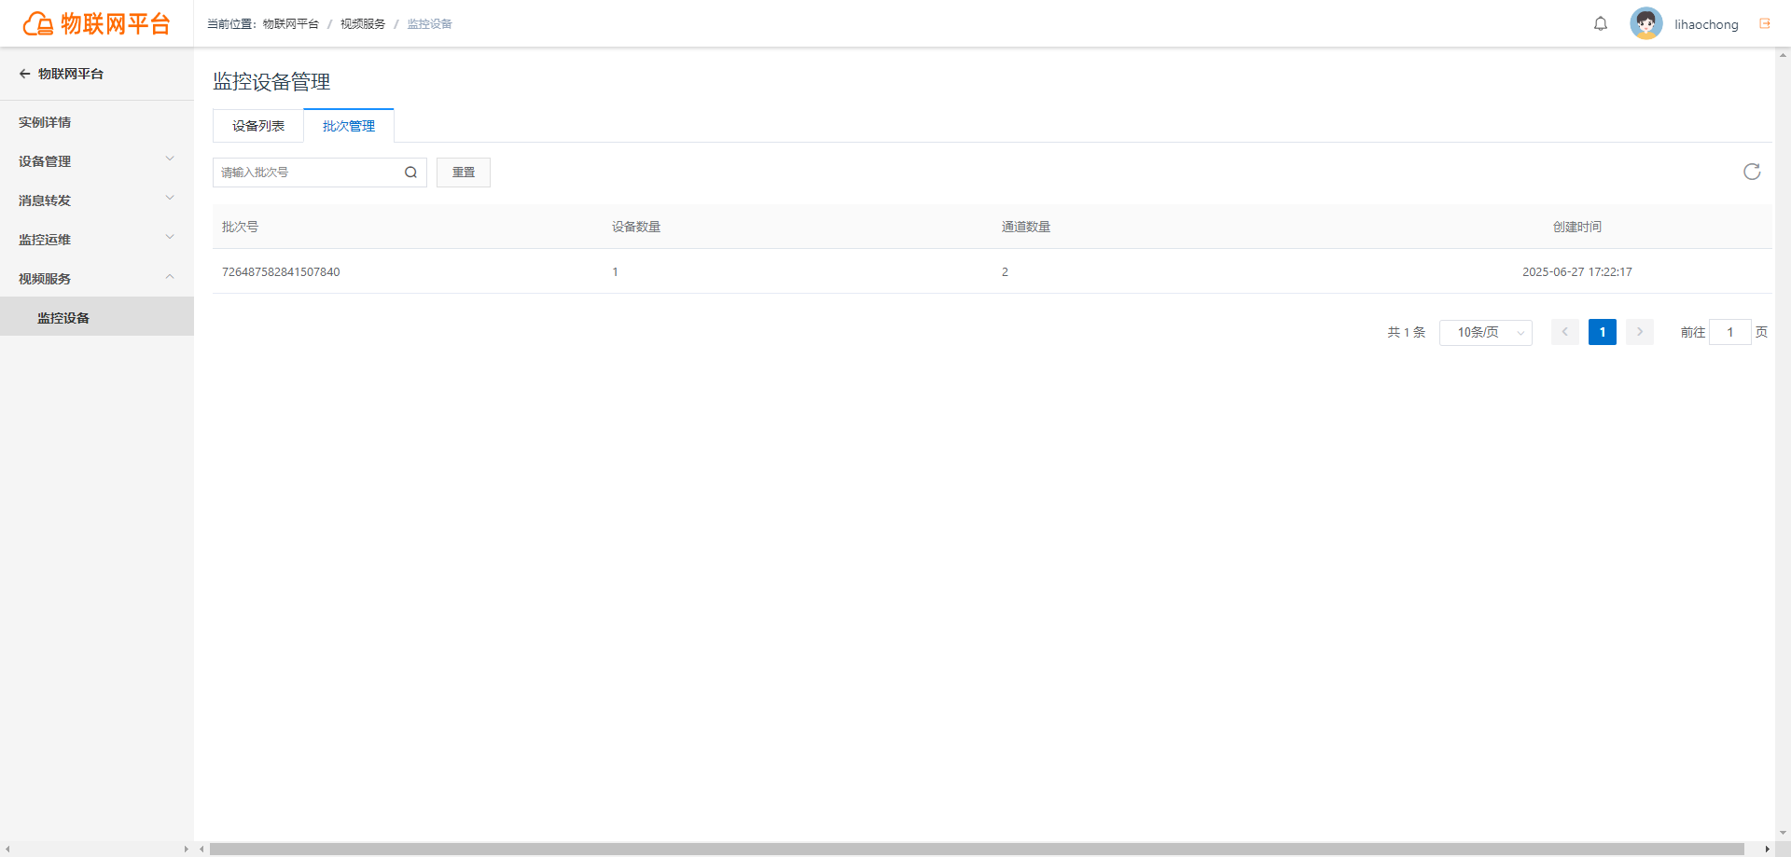Expand the 设备管理 sidebar menu

pos(97,161)
